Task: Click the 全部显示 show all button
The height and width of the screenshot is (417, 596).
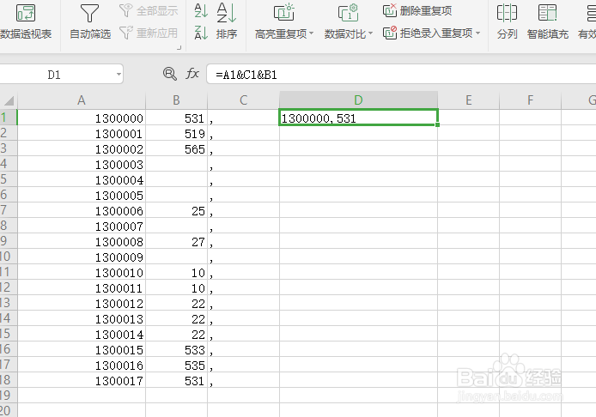Action: pyautogui.click(x=149, y=10)
